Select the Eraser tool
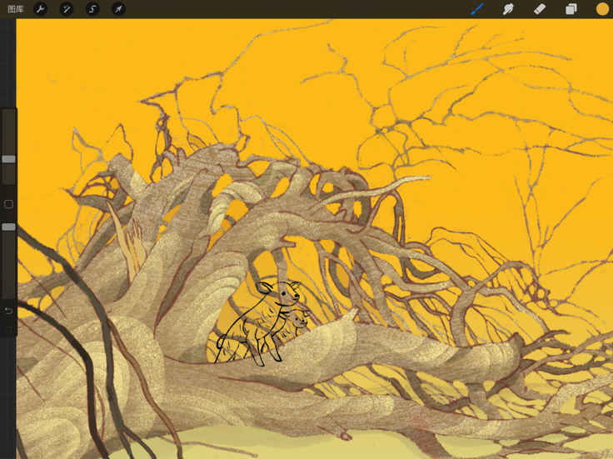 pos(540,9)
